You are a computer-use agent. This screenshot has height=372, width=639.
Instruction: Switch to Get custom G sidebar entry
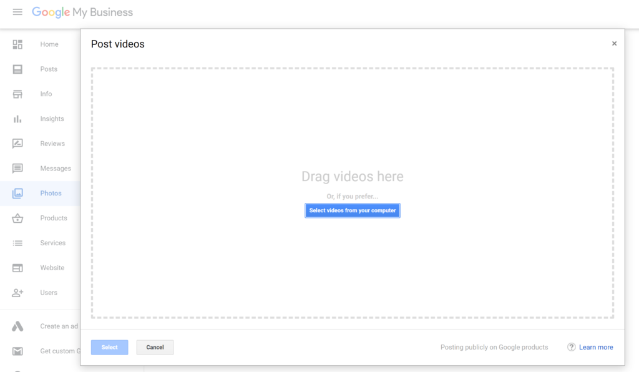[x=17, y=351]
